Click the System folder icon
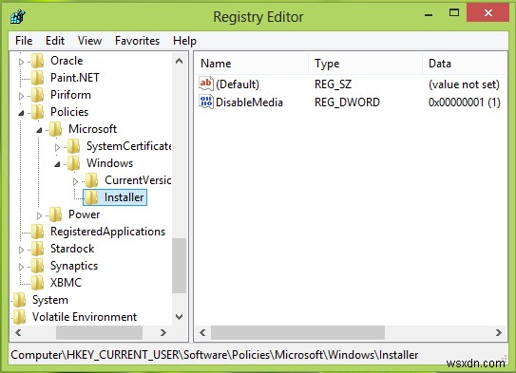Screen dimensions: 516x373 coord(19,300)
